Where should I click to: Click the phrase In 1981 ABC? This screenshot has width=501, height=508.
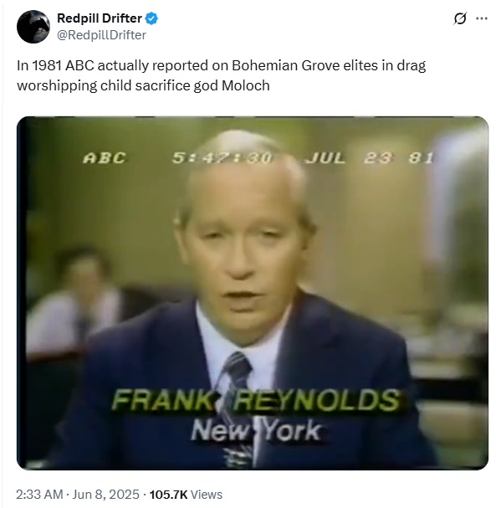click(x=55, y=66)
